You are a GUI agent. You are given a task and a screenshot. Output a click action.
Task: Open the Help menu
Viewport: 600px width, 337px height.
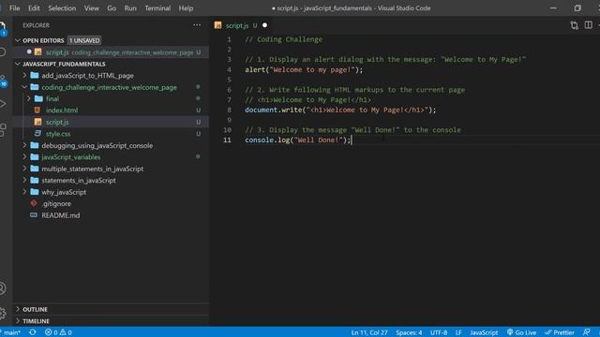tap(186, 8)
